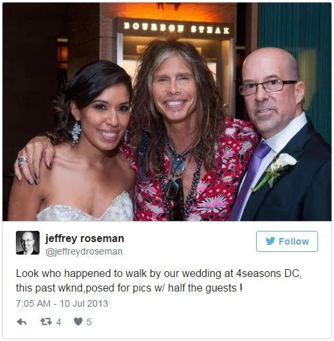Image resolution: width=334 pixels, height=341 pixels.
Task: Open jeffrey roseman's profile avatar
Action: [28, 243]
